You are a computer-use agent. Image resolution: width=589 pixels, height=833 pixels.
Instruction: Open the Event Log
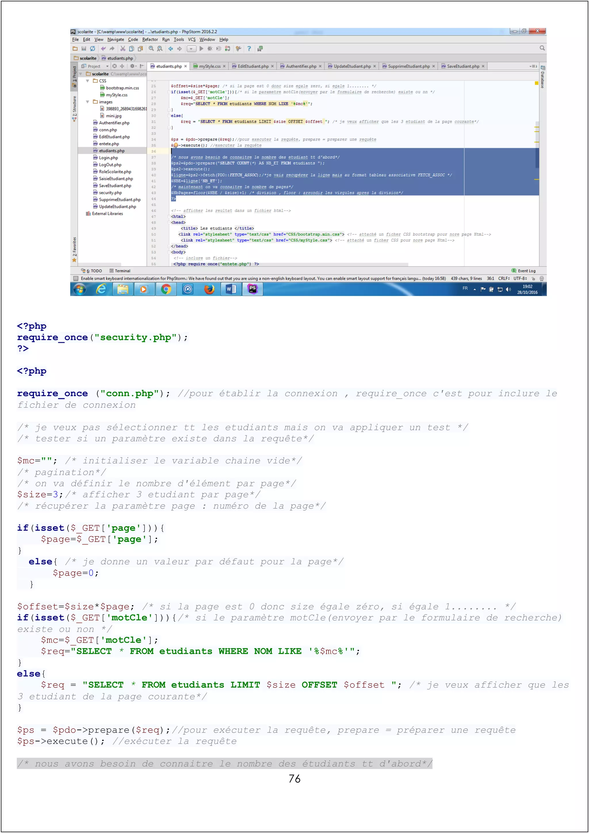pos(523,271)
